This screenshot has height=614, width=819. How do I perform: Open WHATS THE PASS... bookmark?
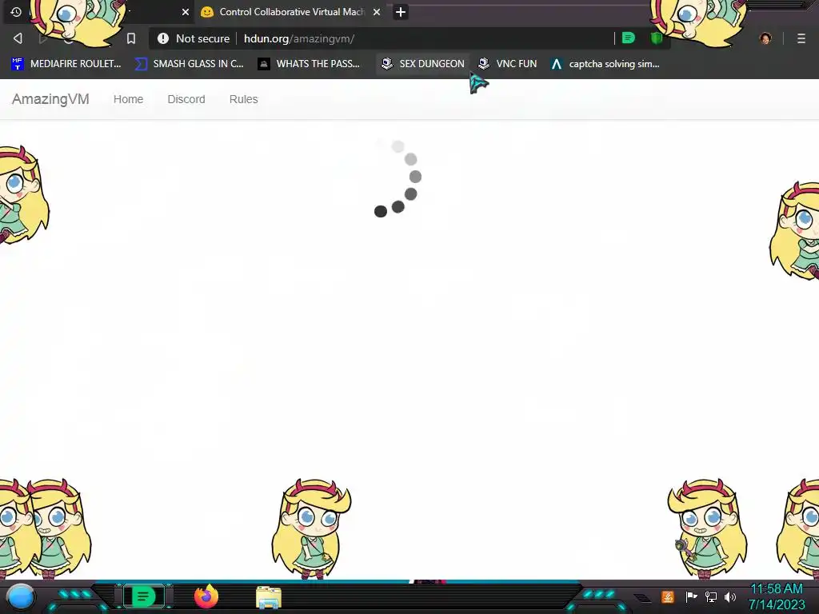coord(310,64)
